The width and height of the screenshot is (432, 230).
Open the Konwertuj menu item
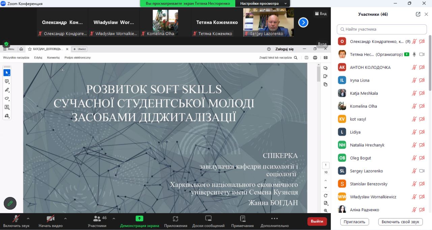[x=53, y=58]
